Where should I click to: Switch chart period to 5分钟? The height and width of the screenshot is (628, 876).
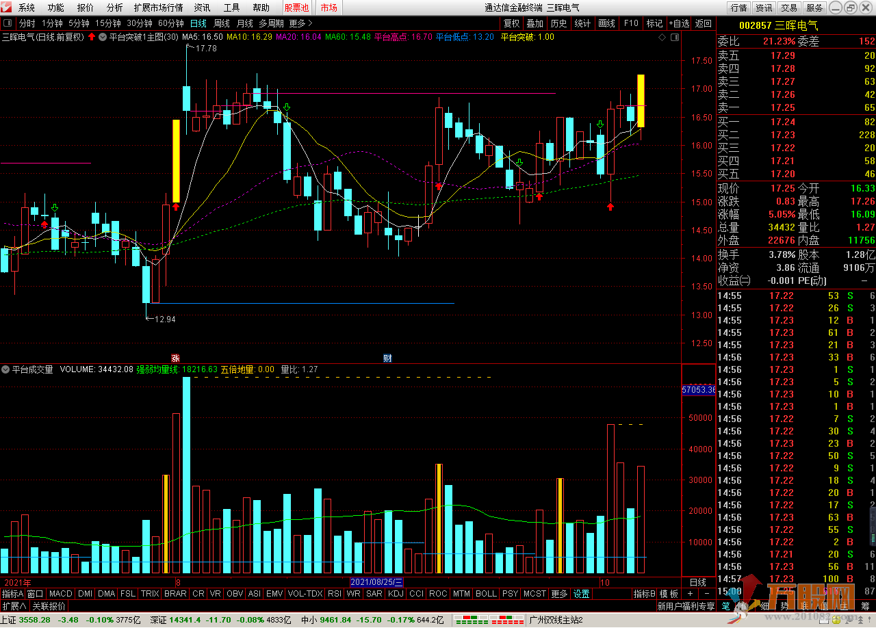[79, 23]
